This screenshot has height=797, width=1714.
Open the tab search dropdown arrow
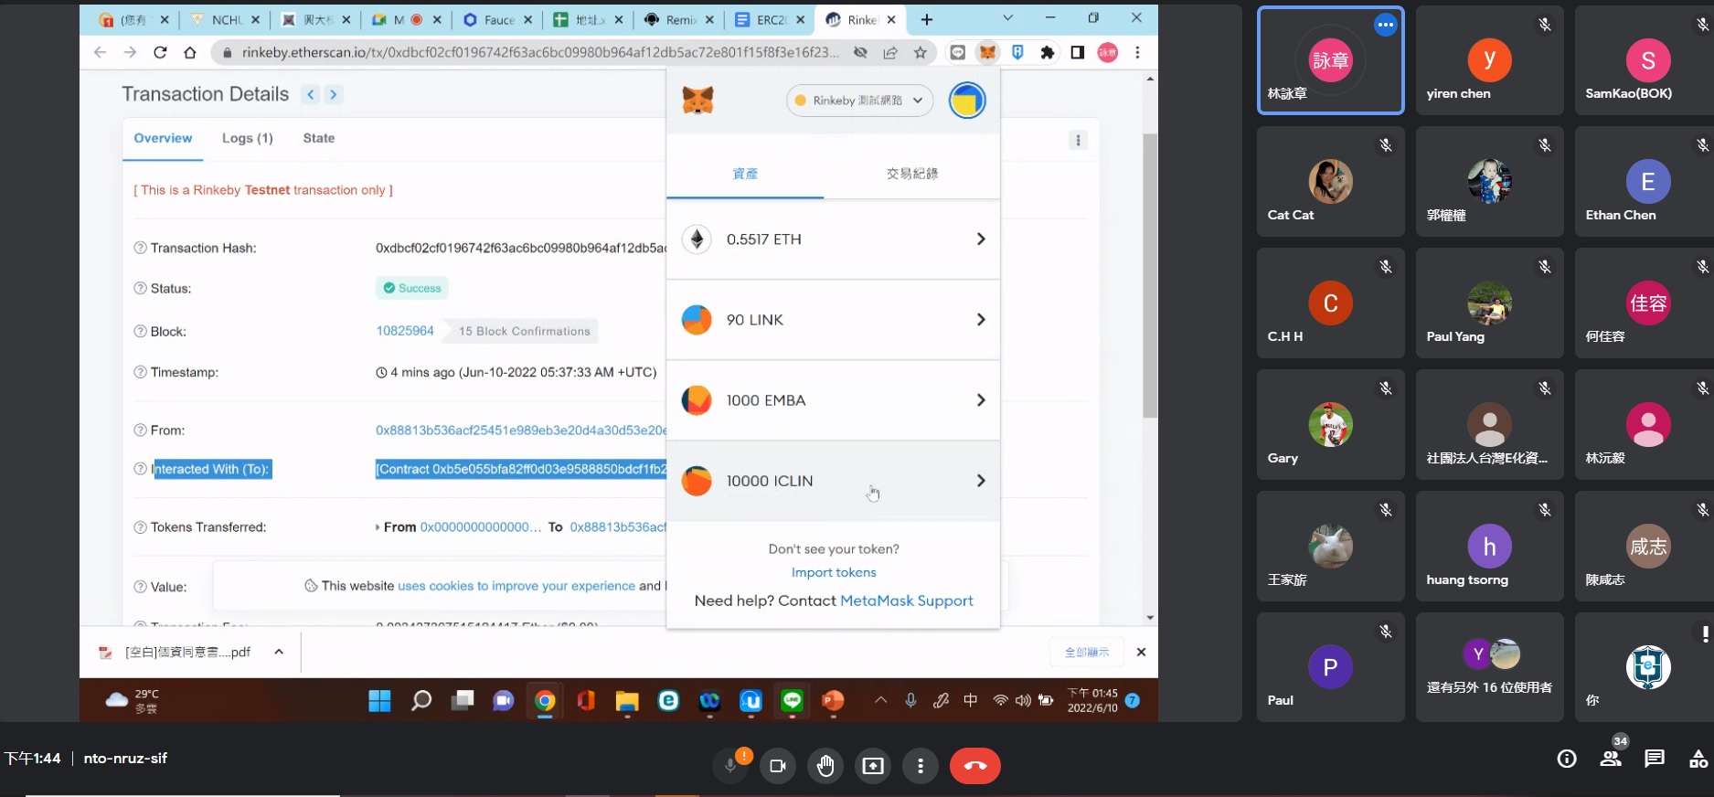pyautogui.click(x=1008, y=18)
